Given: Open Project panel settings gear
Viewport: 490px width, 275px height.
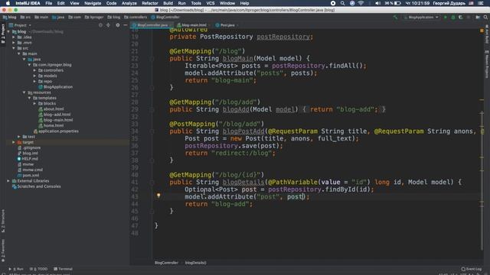Looking at the screenshot, I should [x=118, y=25].
